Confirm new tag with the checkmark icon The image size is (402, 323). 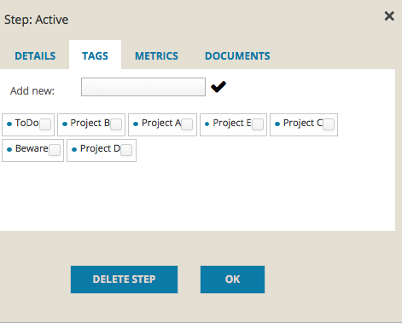coord(218,87)
